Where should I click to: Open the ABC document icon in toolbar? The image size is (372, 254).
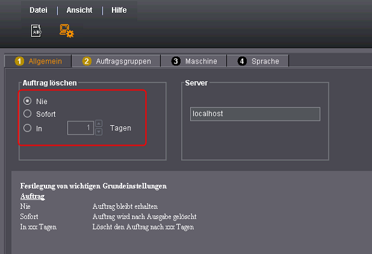coord(36,31)
